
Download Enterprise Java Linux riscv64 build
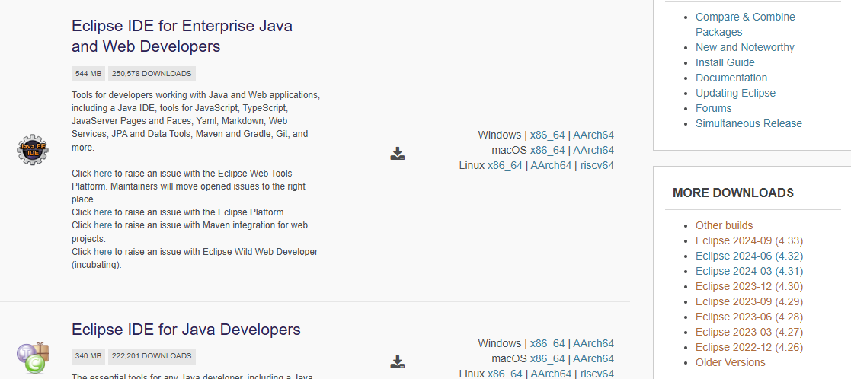point(597,165)
